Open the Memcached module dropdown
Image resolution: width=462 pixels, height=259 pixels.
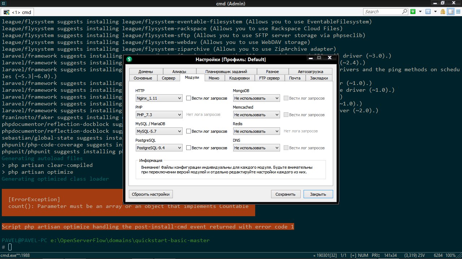pyautogui.click(x=256, y=115)
